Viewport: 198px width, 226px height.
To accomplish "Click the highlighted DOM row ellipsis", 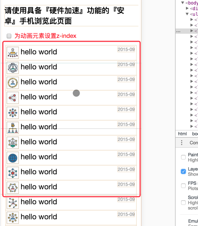I will pos(178,32).
